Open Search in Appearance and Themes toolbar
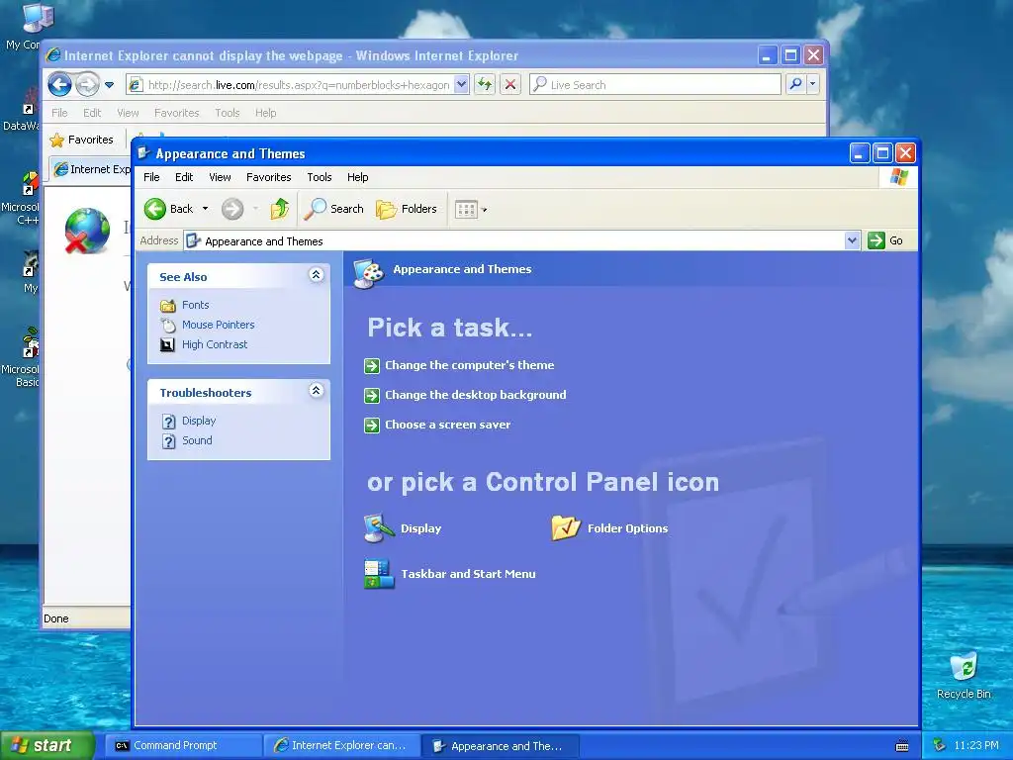1013x760 pixels. click(334, 209)
